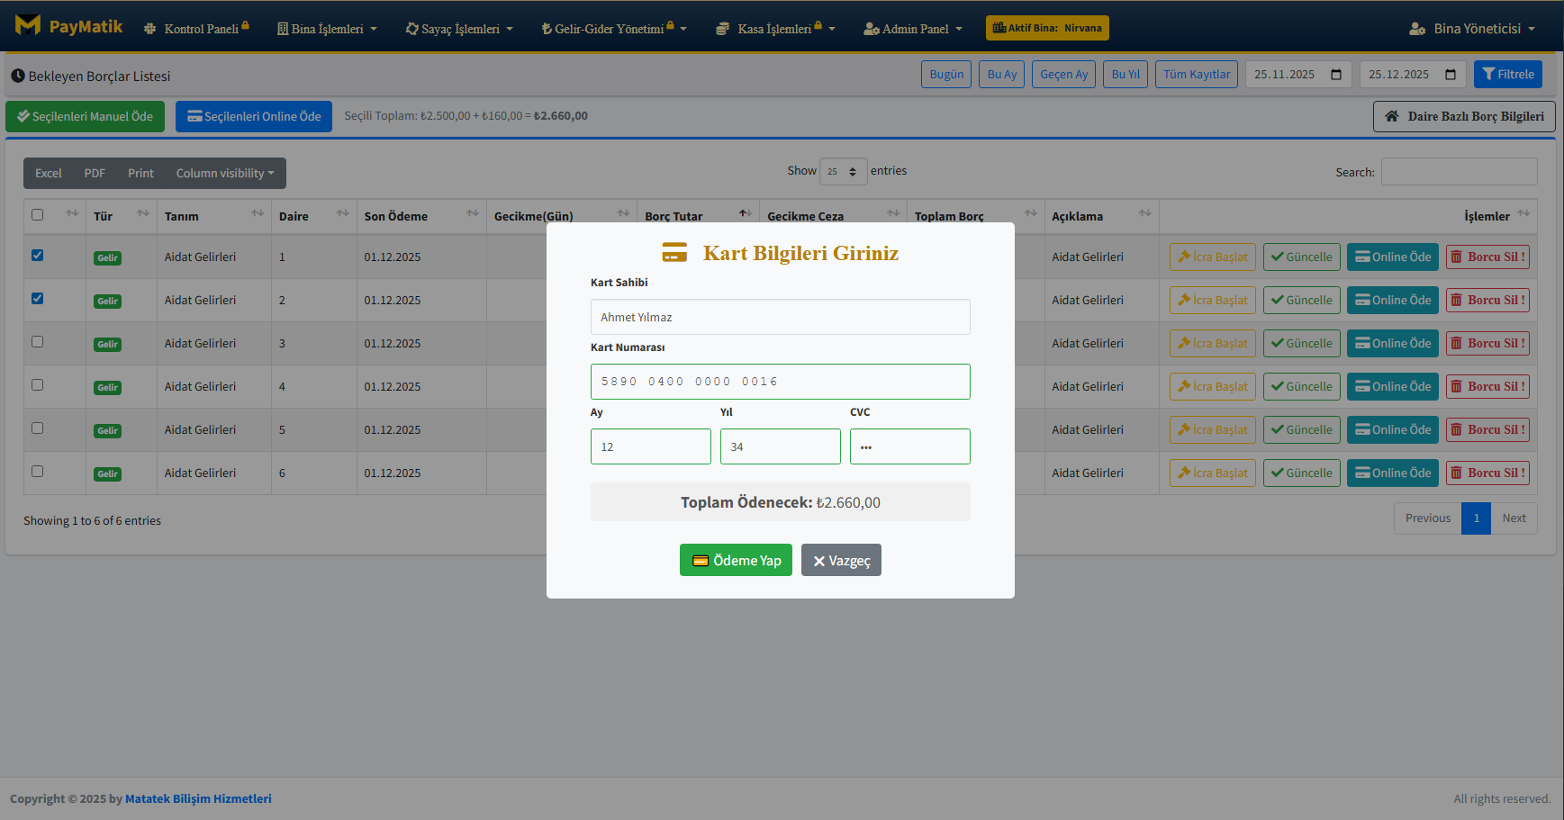Click the Daire column sort icon

pyautogui.click(x=342, y=213)
